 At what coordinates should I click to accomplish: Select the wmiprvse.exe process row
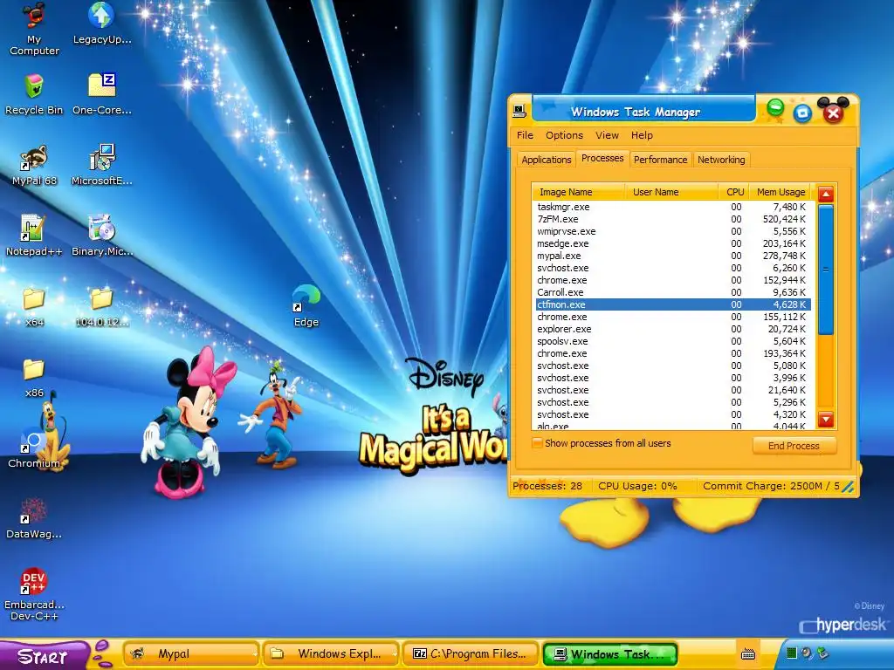(x=673, y=231)
